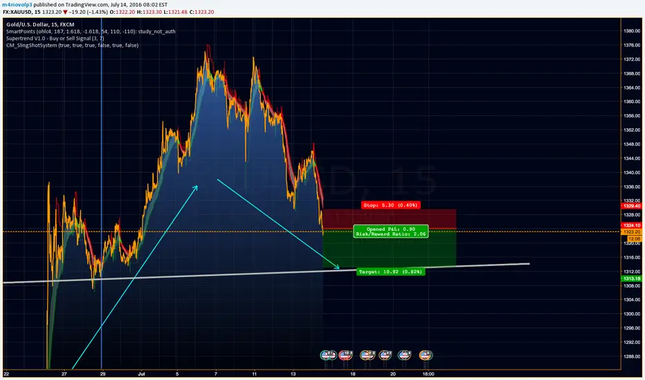Image resolution: width=645 pixels, height=380 pixels.
Task: Click the 1288.00 price axis label
Action: pos(632,357)
